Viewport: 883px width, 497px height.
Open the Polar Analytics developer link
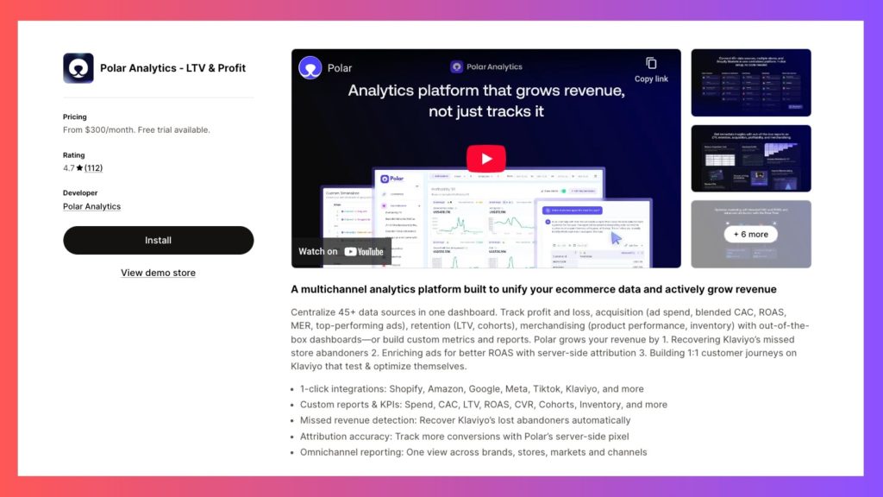(x=91, y=206)
